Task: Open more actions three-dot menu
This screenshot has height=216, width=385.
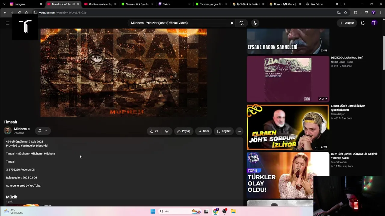Action: [x=239, y=131]
